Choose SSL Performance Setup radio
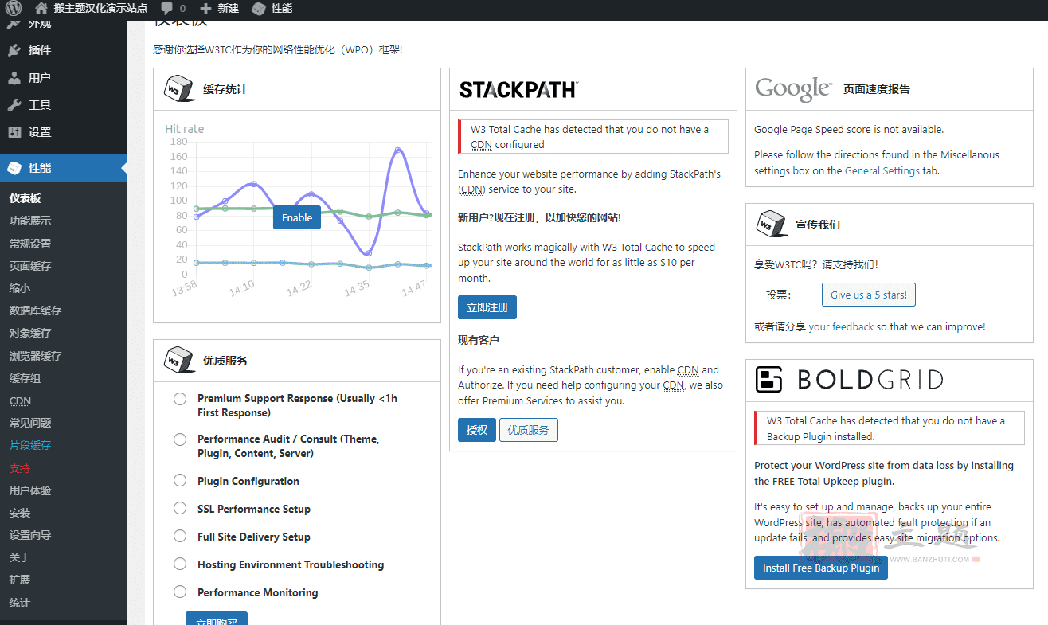This screenshot has width=1048, height=625. (180, 508)
